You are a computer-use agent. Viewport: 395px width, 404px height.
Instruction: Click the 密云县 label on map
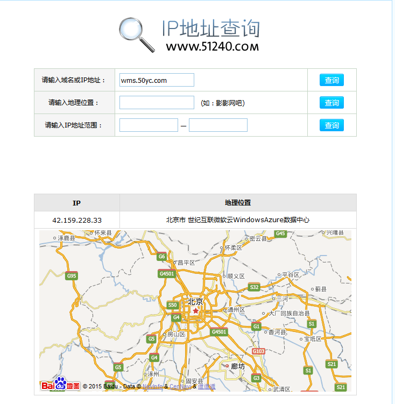click(258, 239)
